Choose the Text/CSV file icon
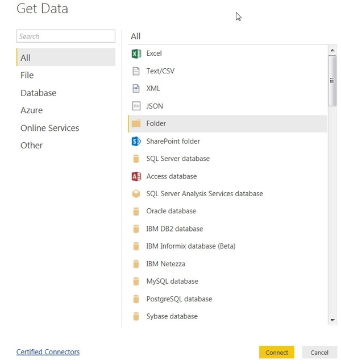341x364 pixels. click(x=136, y=71)
